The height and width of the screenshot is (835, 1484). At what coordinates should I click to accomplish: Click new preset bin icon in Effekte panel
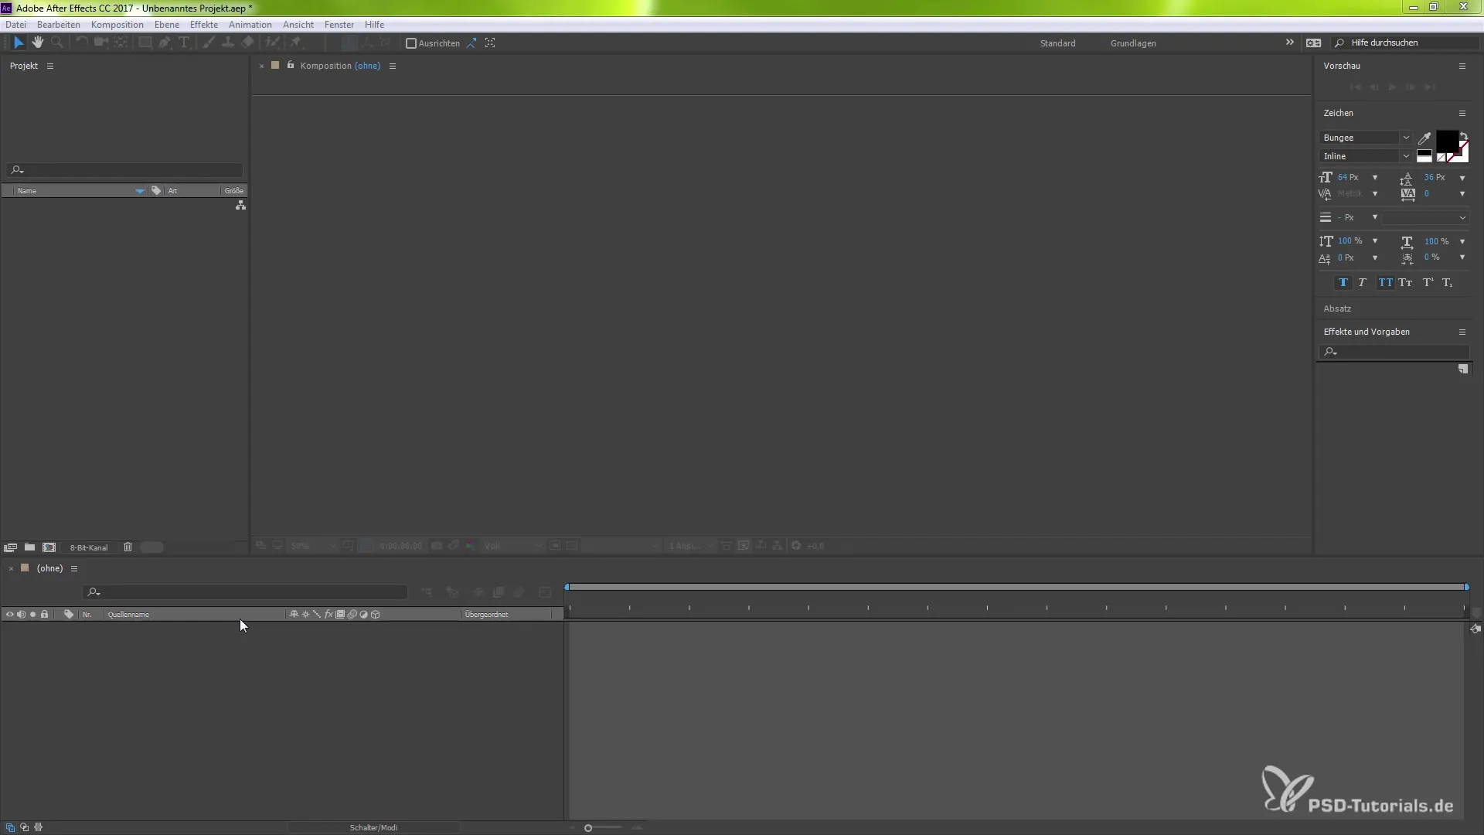(1463, 370)
